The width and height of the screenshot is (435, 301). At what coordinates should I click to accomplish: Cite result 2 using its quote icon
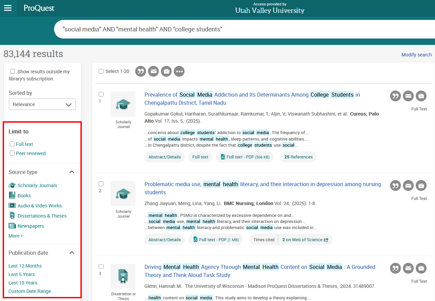coord(395,185)
